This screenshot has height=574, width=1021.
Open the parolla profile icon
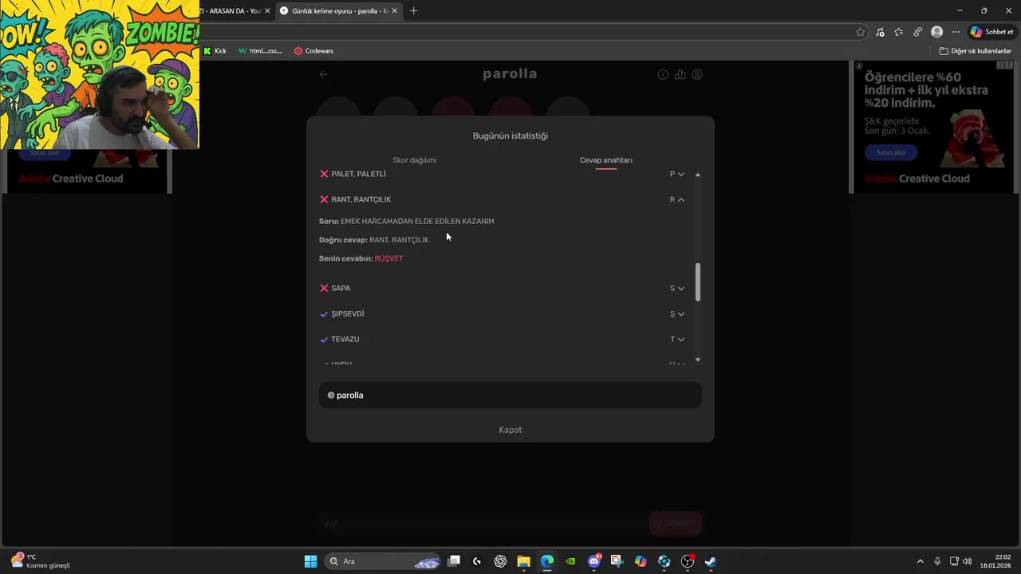[x=697, y=74]
